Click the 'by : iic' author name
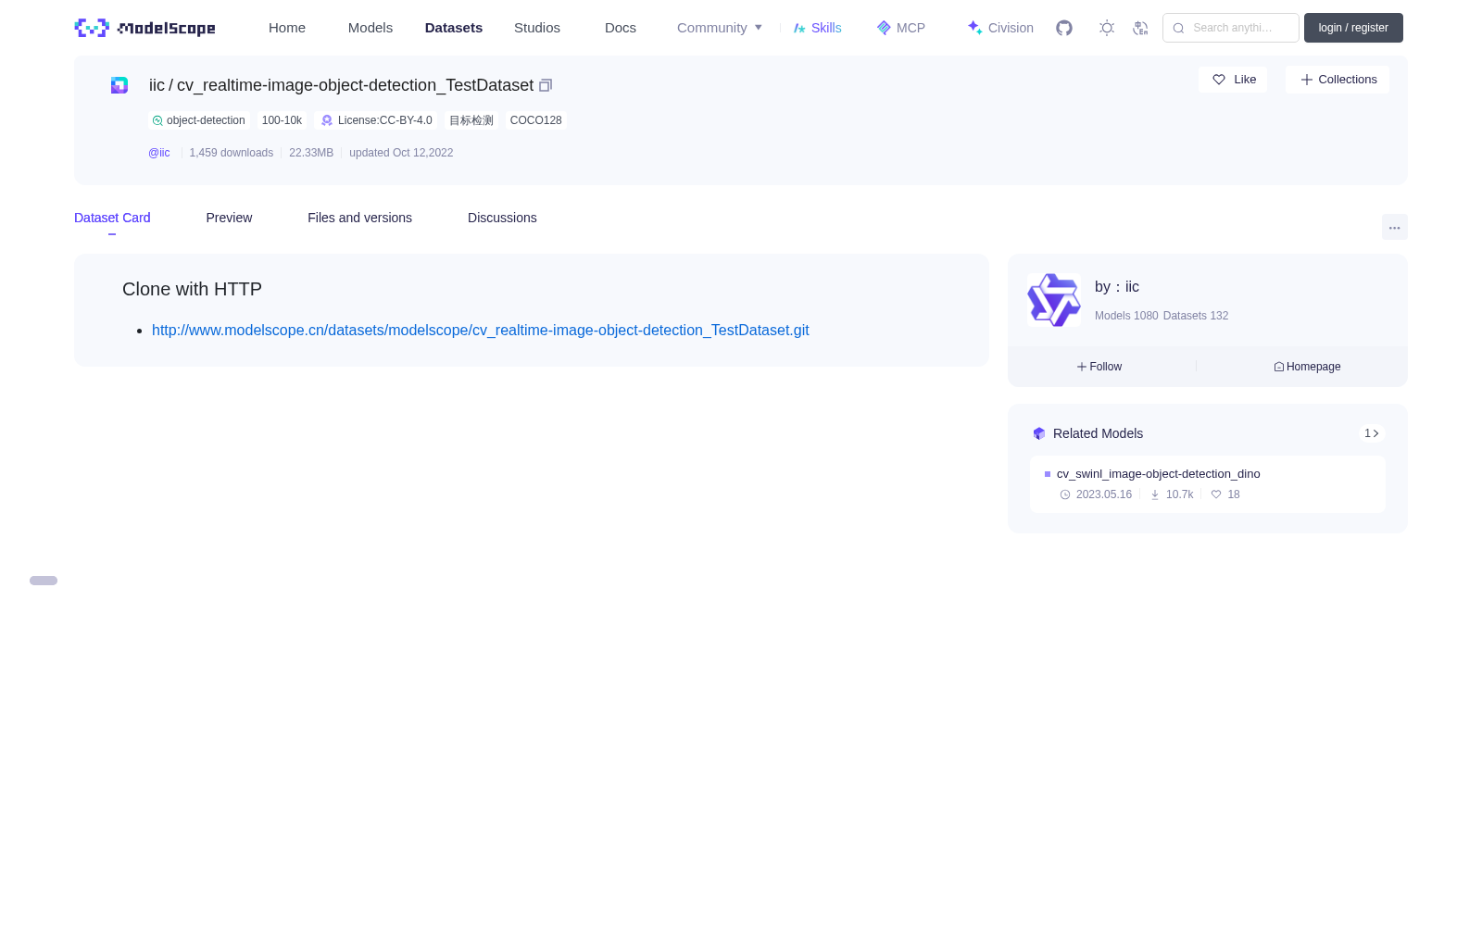1482x926 pixels. pos(1117,287)
